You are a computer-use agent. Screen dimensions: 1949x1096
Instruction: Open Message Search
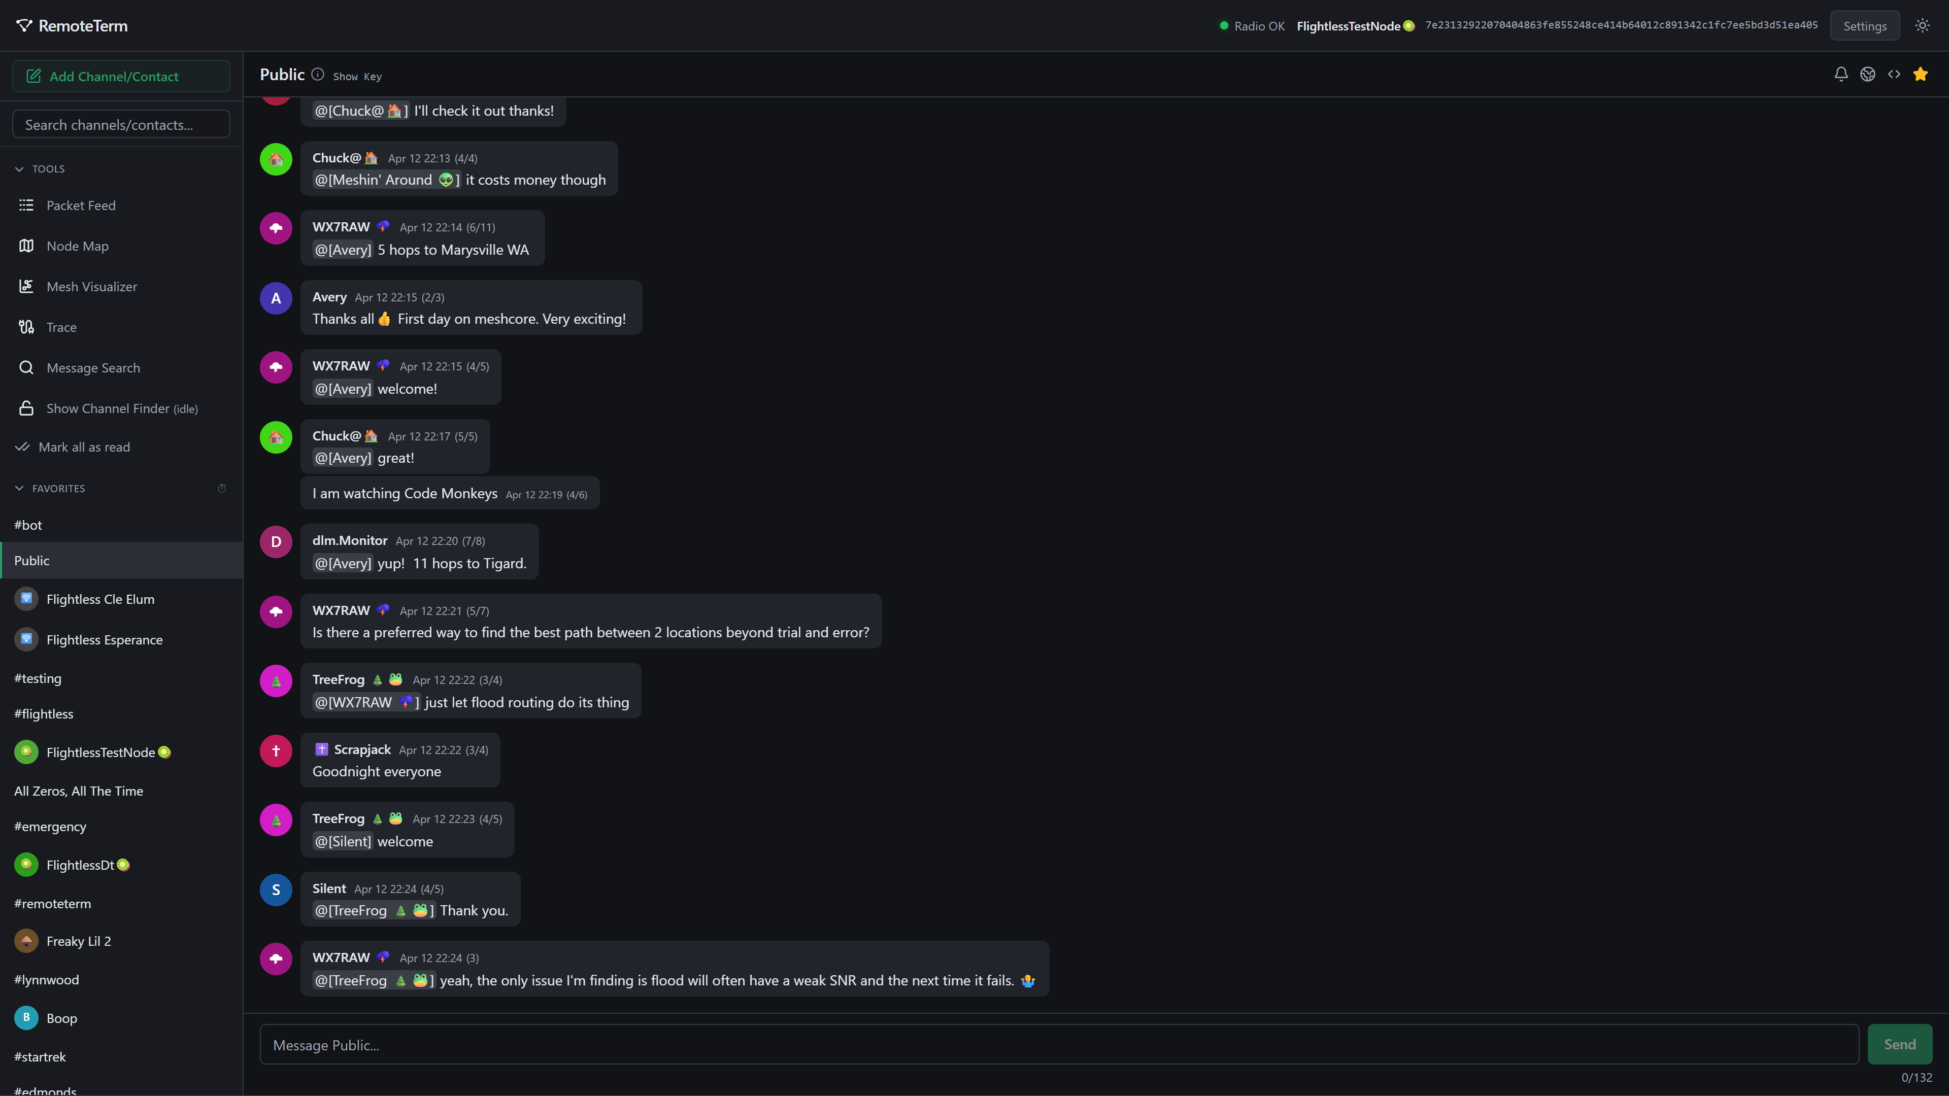[x=93, y=367]
